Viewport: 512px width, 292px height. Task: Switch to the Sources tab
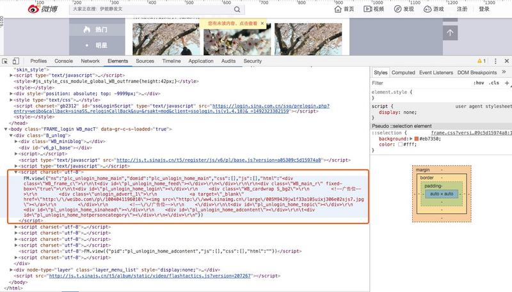coord(145,61)
